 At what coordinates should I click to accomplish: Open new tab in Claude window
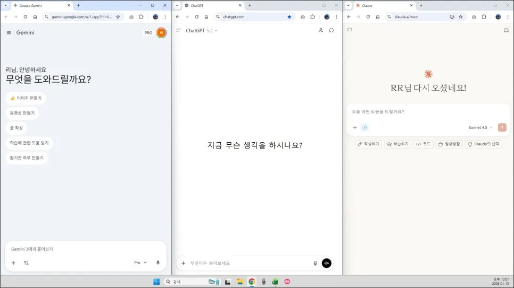click(x=421, y=5)
